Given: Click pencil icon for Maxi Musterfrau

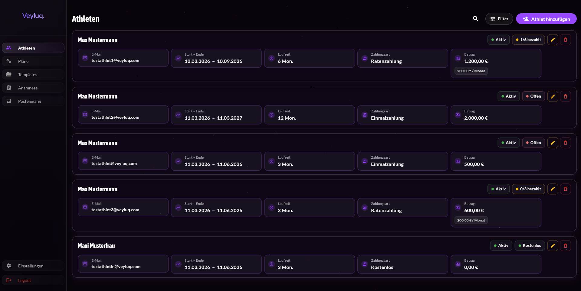Looking at the screenshot, I should tap(553, 246).
